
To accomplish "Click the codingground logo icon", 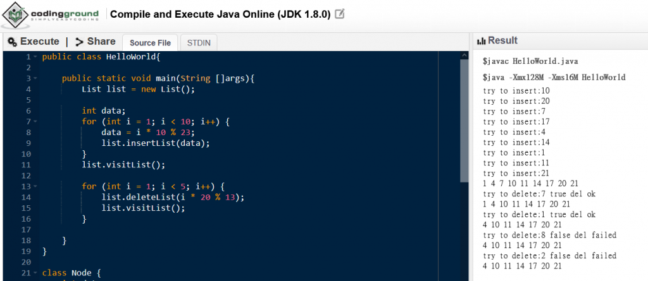I will pyautogui.click(x=15, y=15).
